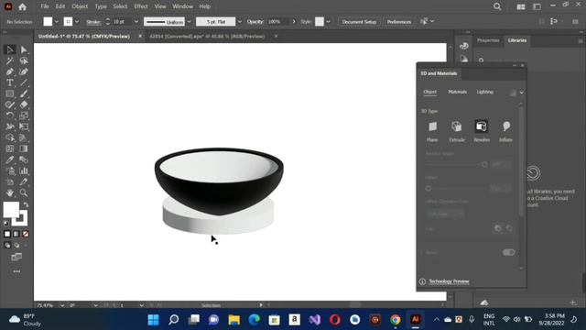Screen dimensions: 586x330
Task: Select the Symbol Sprayer tool
Action: click(10, 171)
